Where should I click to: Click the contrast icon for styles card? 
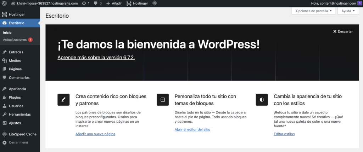point(262,100)
